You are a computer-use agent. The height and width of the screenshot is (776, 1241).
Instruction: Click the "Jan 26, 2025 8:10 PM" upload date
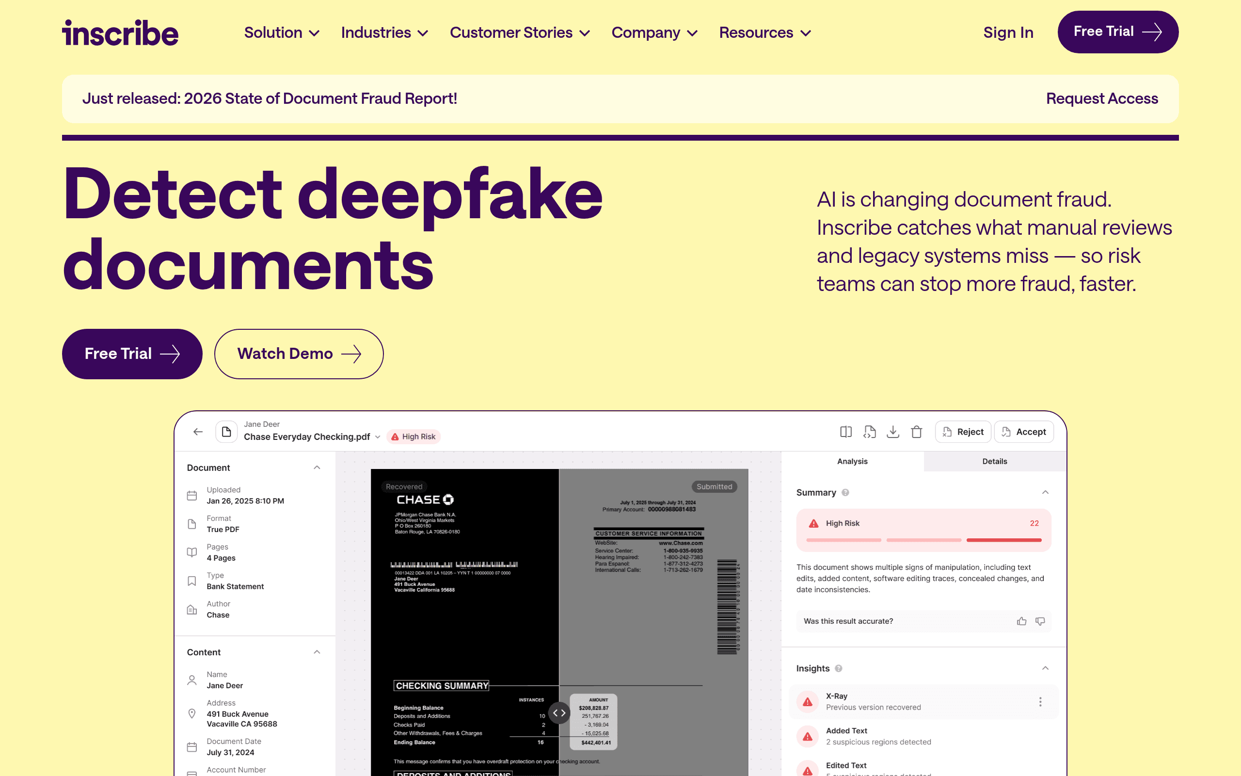tap(245, 501)
